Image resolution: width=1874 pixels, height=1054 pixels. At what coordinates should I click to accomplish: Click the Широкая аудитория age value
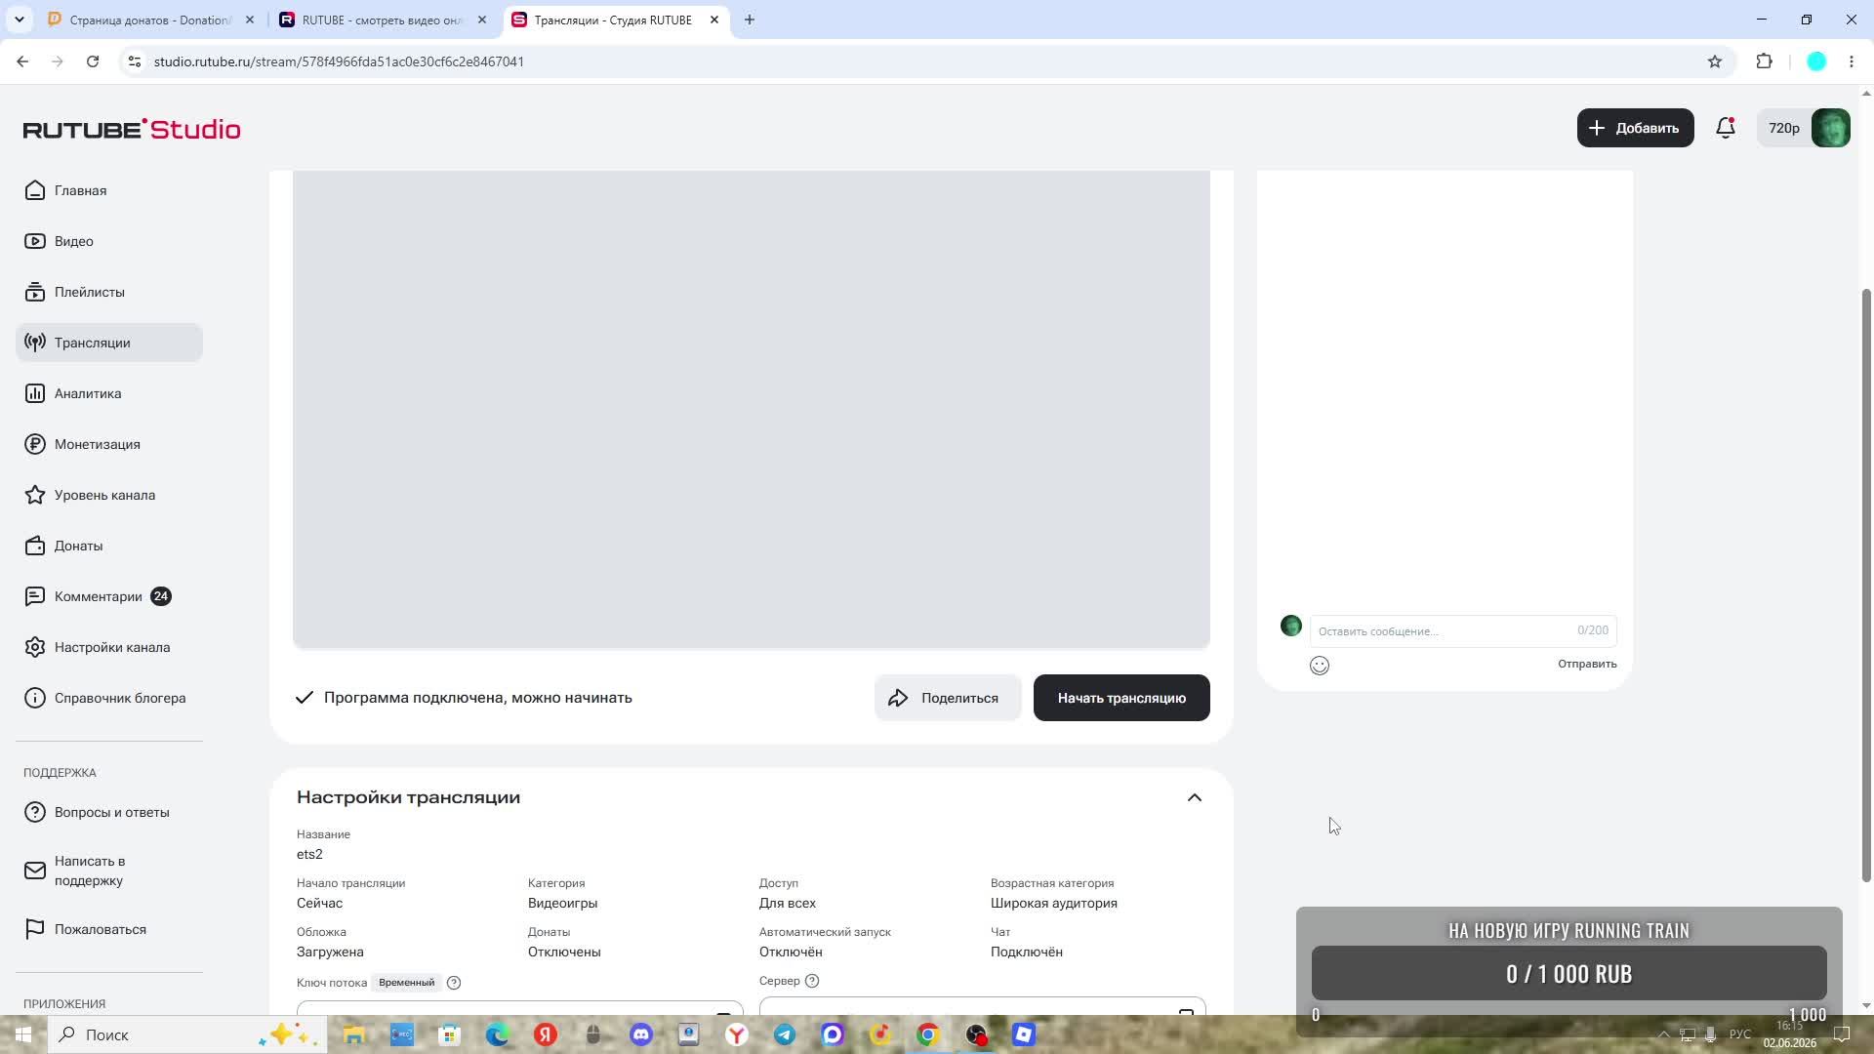(1054, 903)
